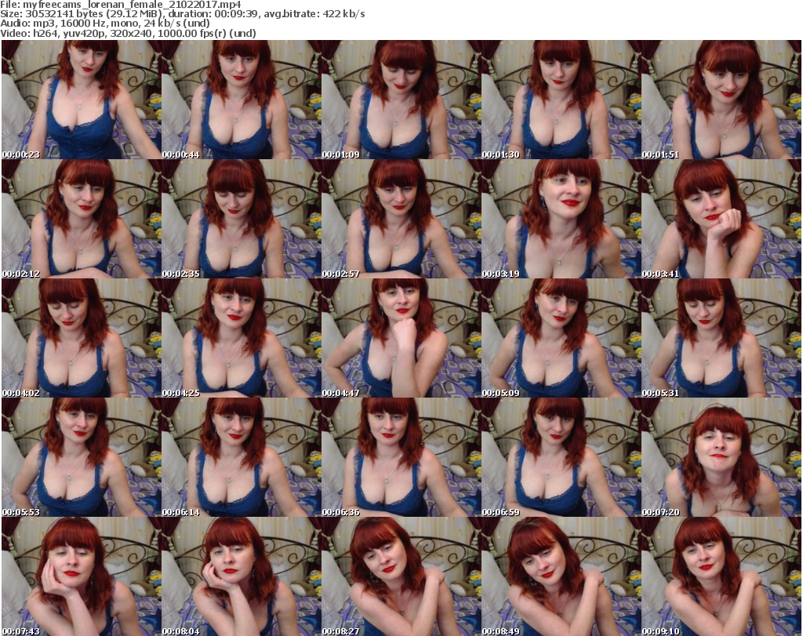
Task: Click the frame timestamped 00:06:36
Action: coord(401,457)
